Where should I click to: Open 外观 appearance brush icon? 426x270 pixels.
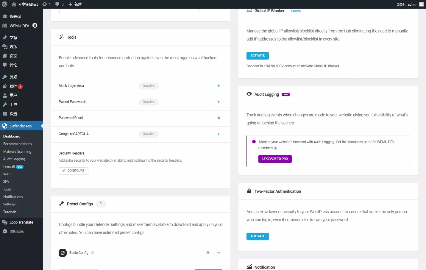coord(5,77)
